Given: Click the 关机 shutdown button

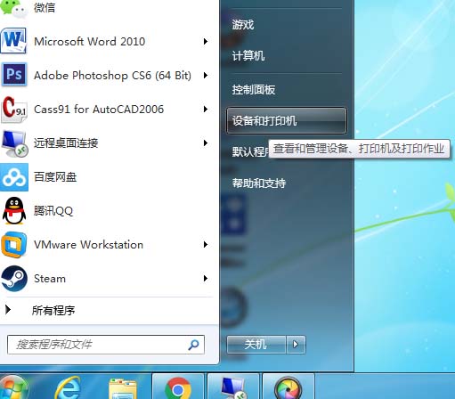Looking at the screenshot, I should (x=256, y=345).
